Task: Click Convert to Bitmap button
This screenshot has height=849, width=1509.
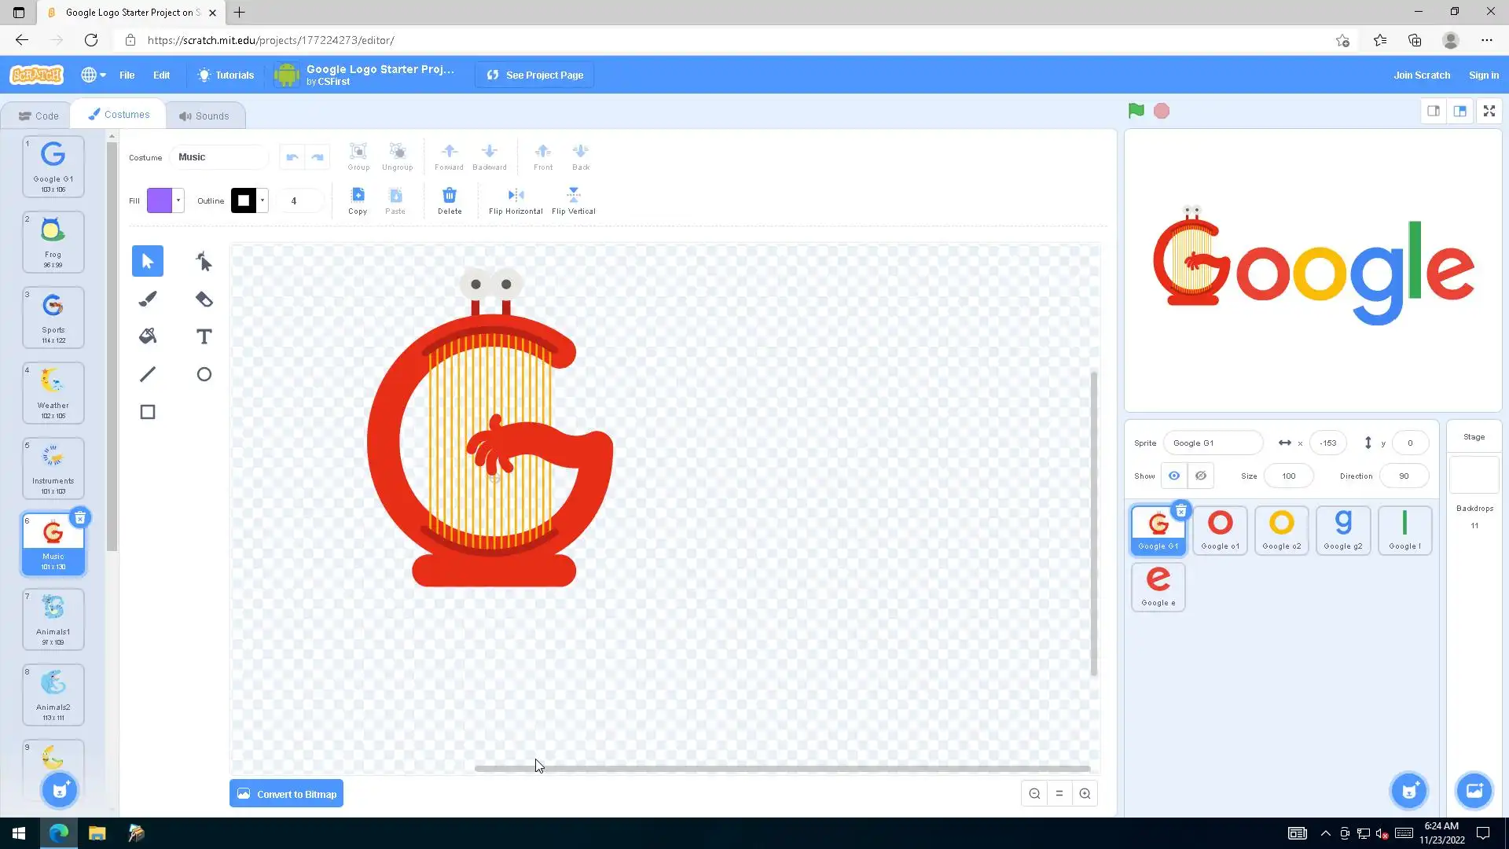Action: click(286, 794)
